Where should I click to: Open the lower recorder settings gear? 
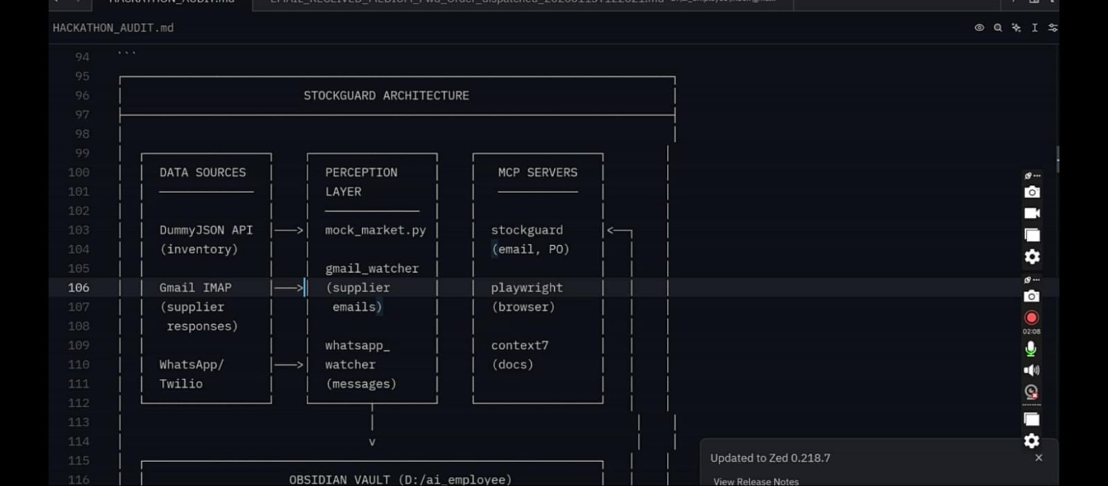tap(1032, 441)
